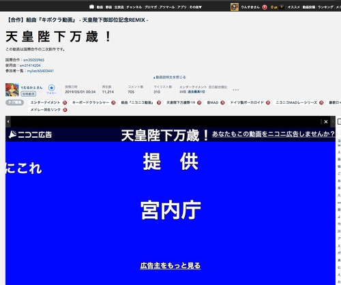Open encyclopedia icon for 音MAD tag

(222, 103)
